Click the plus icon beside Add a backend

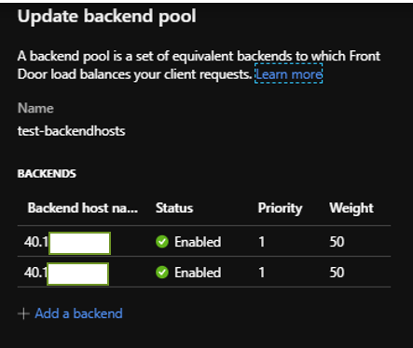23,314
